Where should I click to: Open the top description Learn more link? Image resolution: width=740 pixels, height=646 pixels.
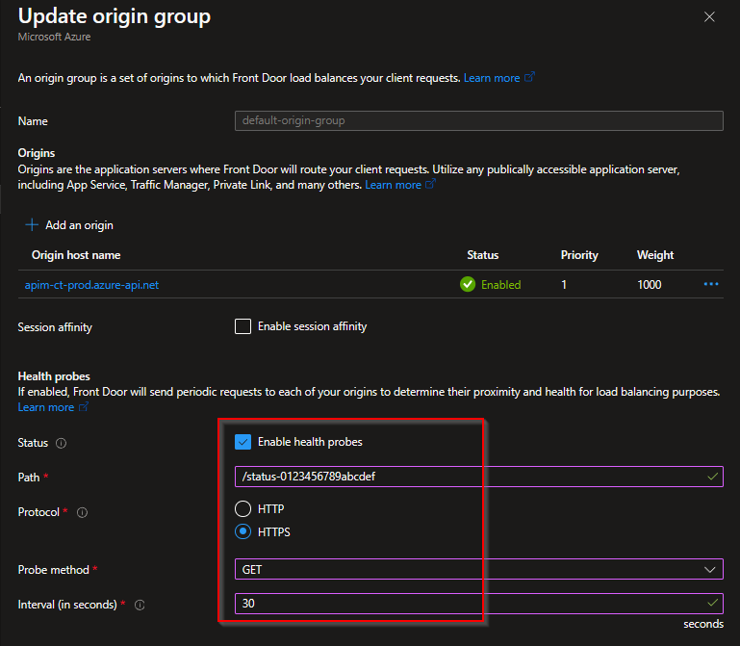point(492,78)
